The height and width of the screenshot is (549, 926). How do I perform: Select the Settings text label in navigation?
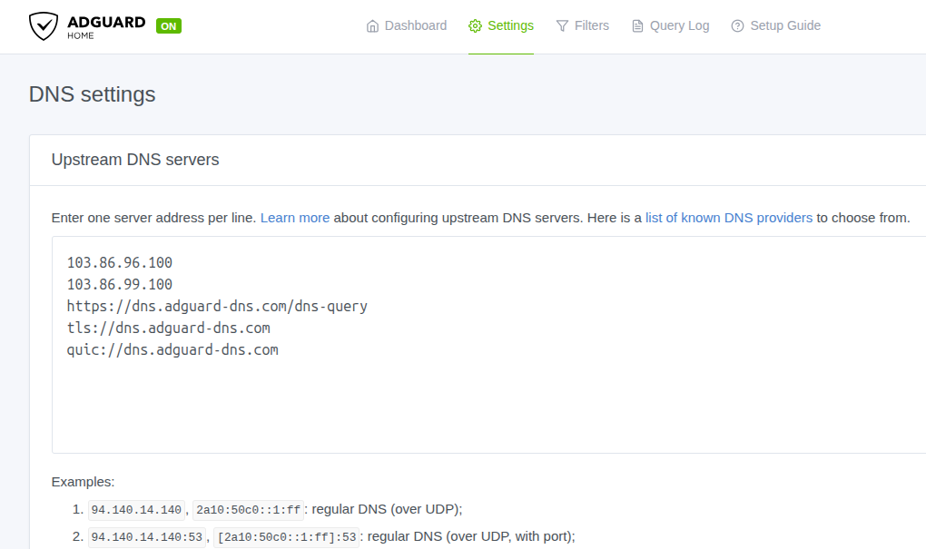point(510,26)
